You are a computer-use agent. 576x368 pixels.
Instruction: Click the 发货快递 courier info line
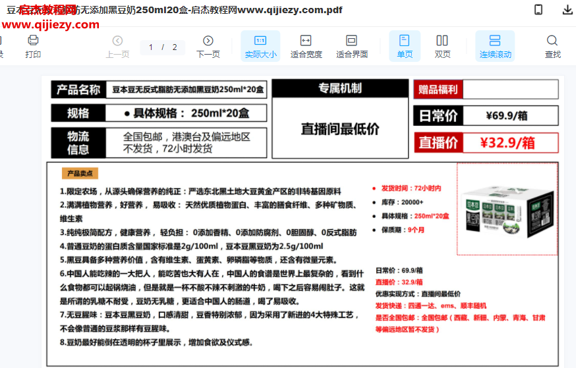430,305
